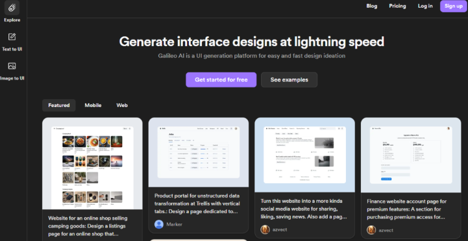
Task: Click Get started for free button
Action: pos(221,80)
